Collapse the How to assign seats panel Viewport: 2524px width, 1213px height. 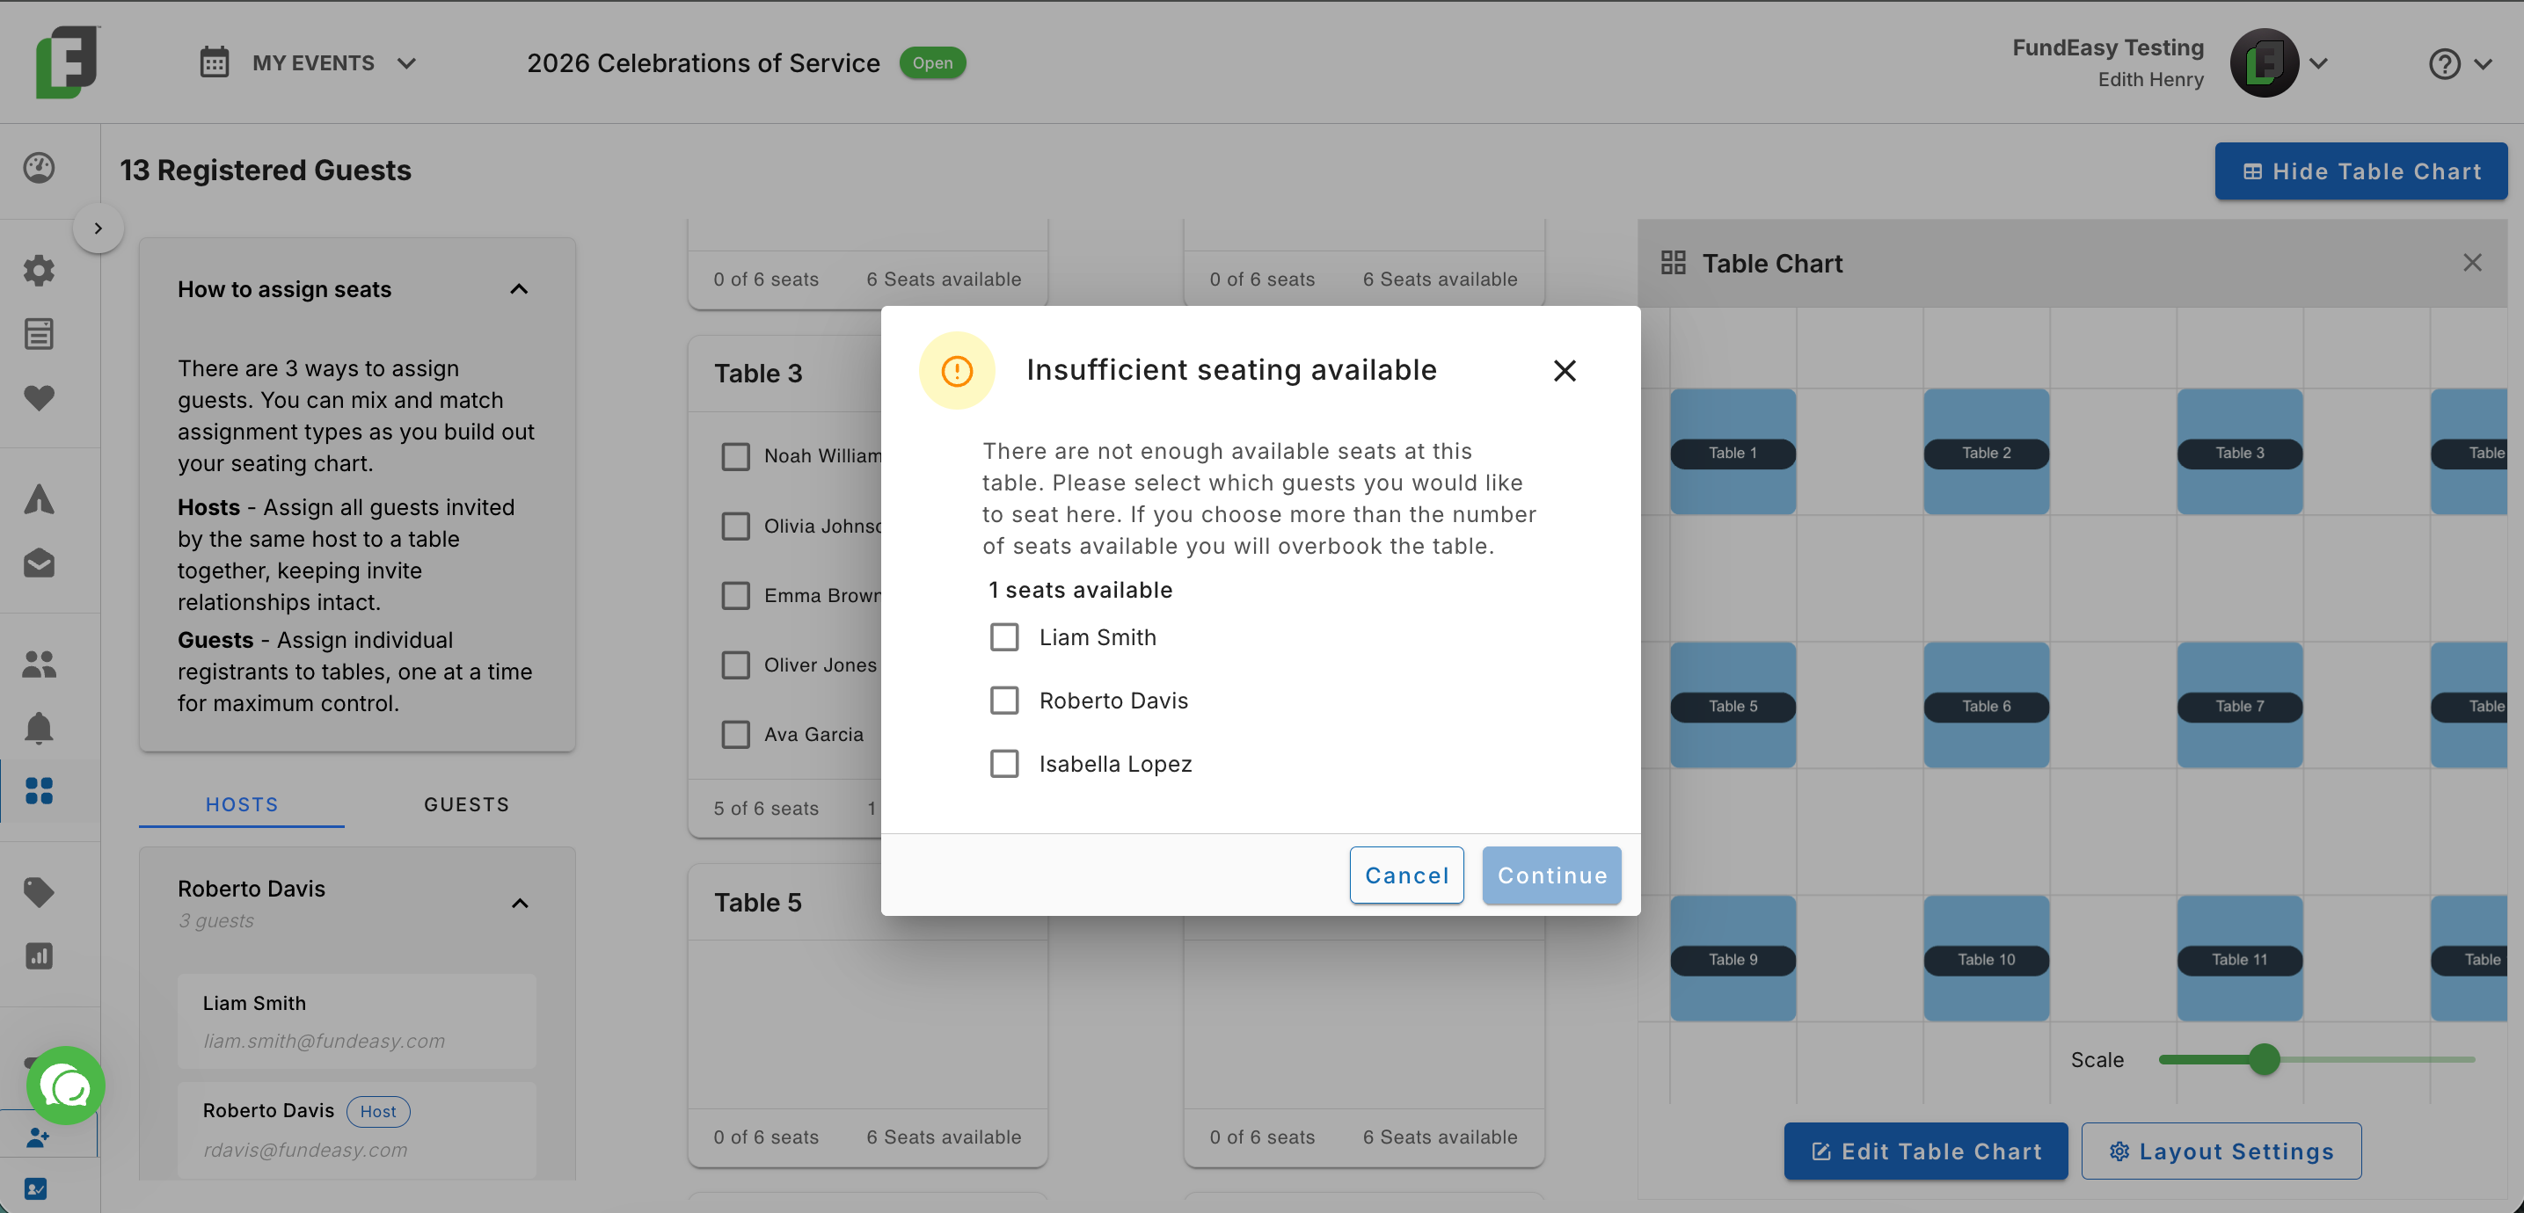tap(519, 289)
